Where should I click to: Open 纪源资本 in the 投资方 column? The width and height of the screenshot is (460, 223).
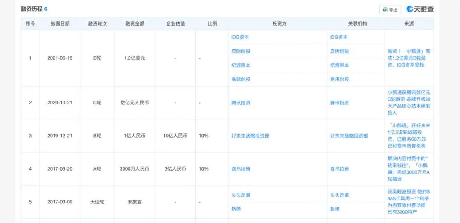[241, 65]
